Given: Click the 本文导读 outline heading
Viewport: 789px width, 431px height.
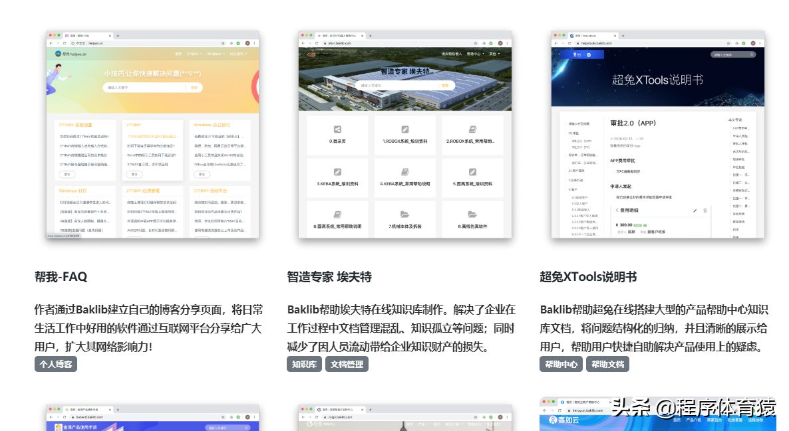Looking at the screenshot, I should point(735,120).
